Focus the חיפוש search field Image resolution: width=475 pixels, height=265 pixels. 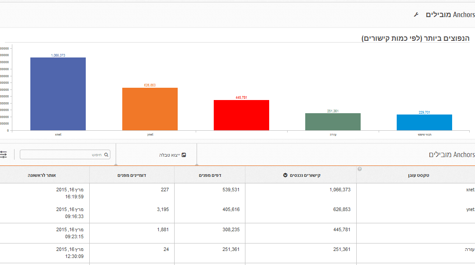pos(65,155)
